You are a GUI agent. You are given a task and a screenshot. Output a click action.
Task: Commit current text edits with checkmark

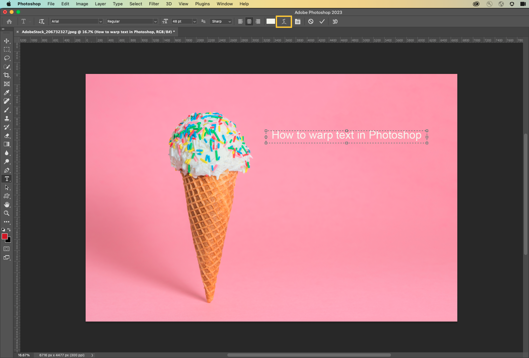(x=322, y=22)
